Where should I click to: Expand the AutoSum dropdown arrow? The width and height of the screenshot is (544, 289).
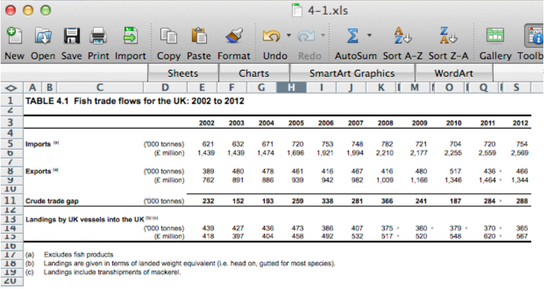coord(369,35)
